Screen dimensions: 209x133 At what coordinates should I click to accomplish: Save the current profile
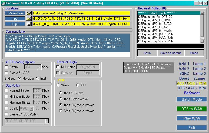pyautogui.click(x=147, y=53)
